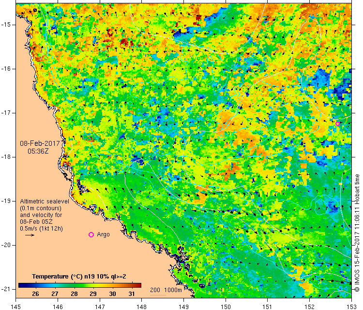Viewport: 363px width, 310px height.
Task: Click the 'Argo' legend label
Action: click(x=103, y=234)
